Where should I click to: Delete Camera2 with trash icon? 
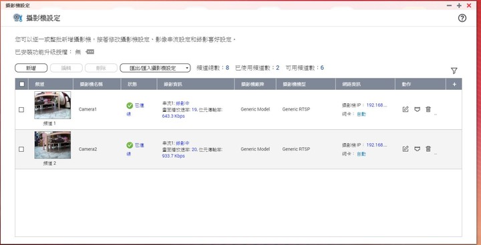pyautogui.click(x=428, y=148)
